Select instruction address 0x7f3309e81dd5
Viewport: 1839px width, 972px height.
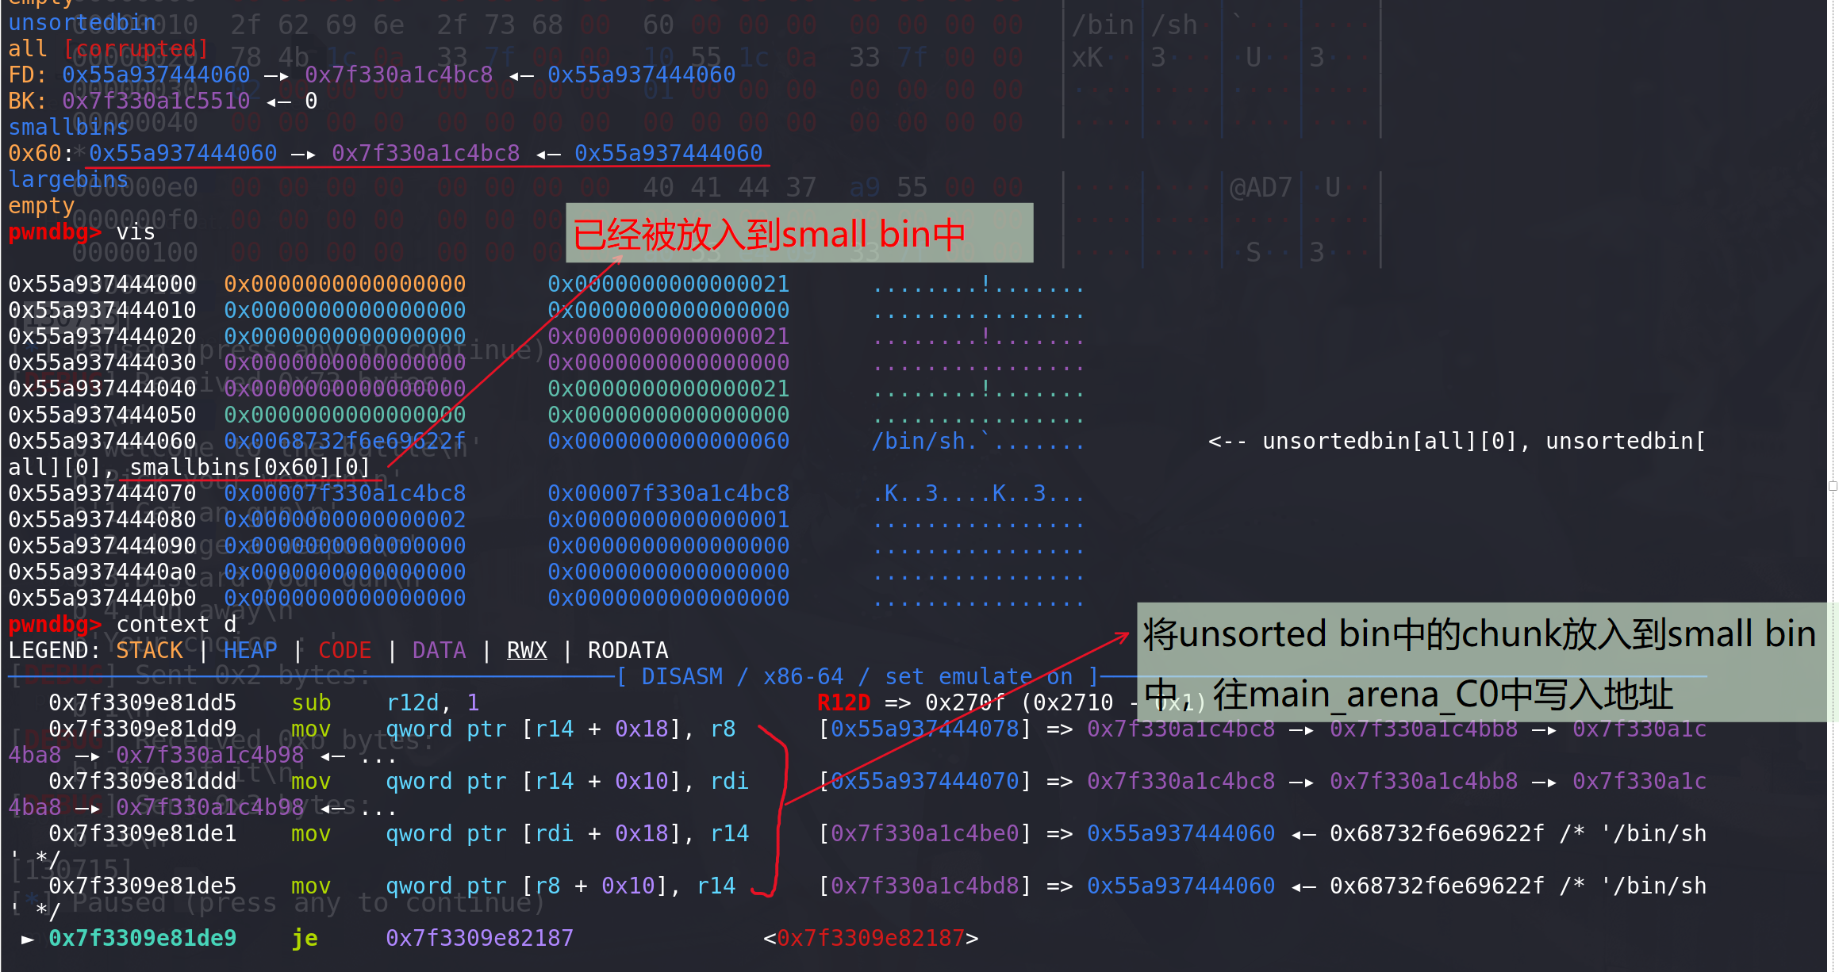coord(143,702)
